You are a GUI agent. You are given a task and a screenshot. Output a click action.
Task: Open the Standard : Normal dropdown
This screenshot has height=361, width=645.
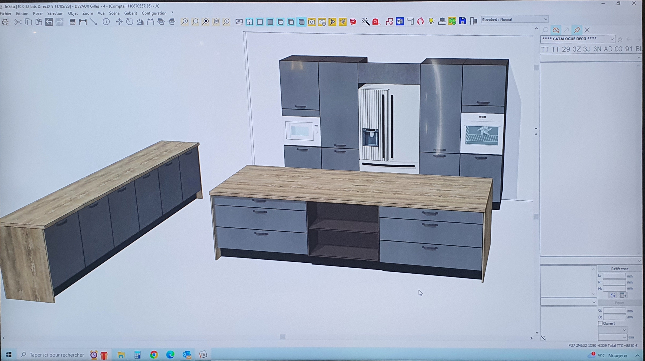[514, 19]
